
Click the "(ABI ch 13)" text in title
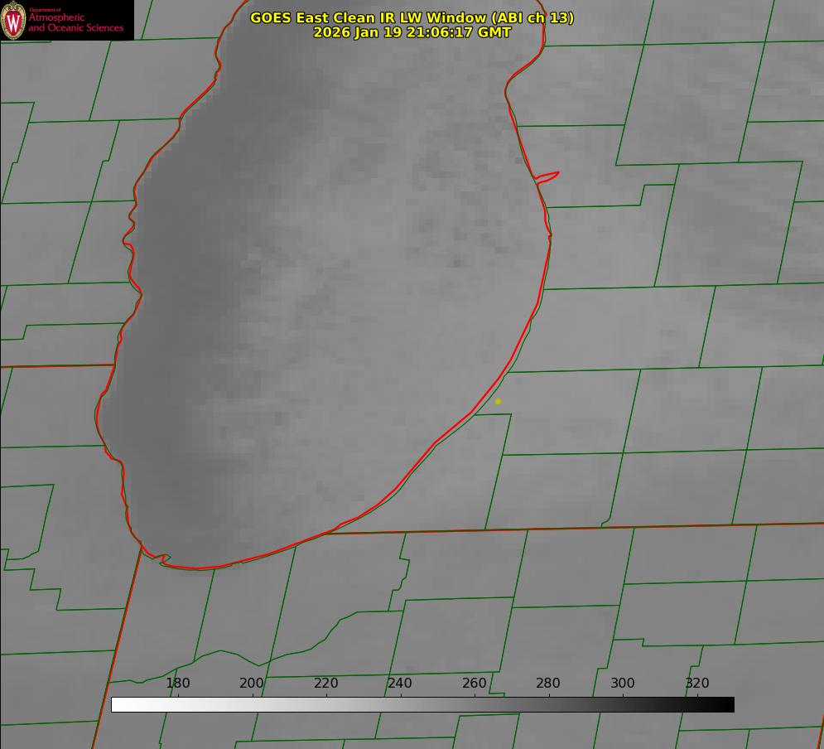tap(529, 17)
